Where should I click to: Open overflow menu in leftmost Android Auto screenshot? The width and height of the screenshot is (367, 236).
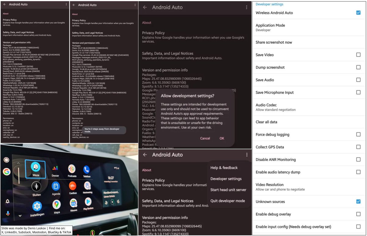coord(66,5)
